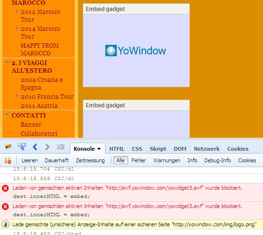Open the 2010 Francia Tour link
The width and height of the screenshot is (263, 235).
(47, 97)
